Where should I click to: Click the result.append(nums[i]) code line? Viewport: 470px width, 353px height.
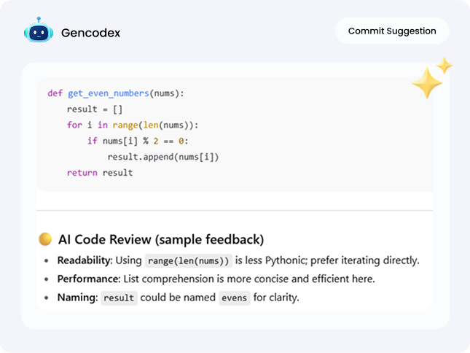(x=163, y=157)
